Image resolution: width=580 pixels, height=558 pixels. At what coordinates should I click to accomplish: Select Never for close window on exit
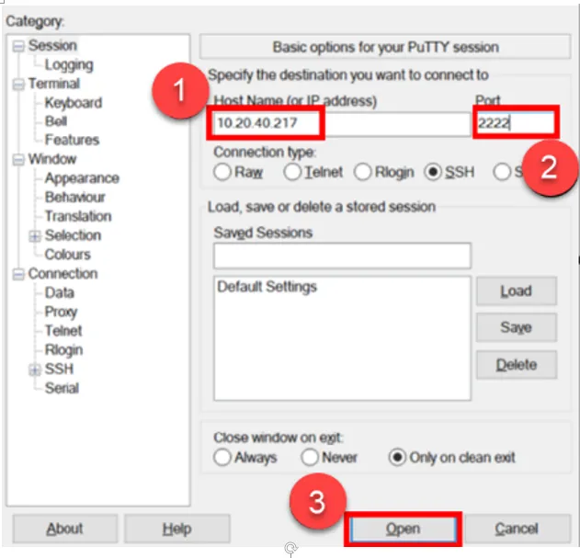pos(310,457)
